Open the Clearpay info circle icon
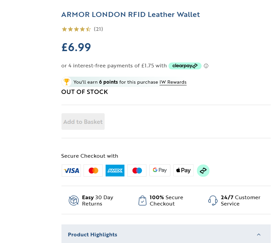 tap(206, 66)
